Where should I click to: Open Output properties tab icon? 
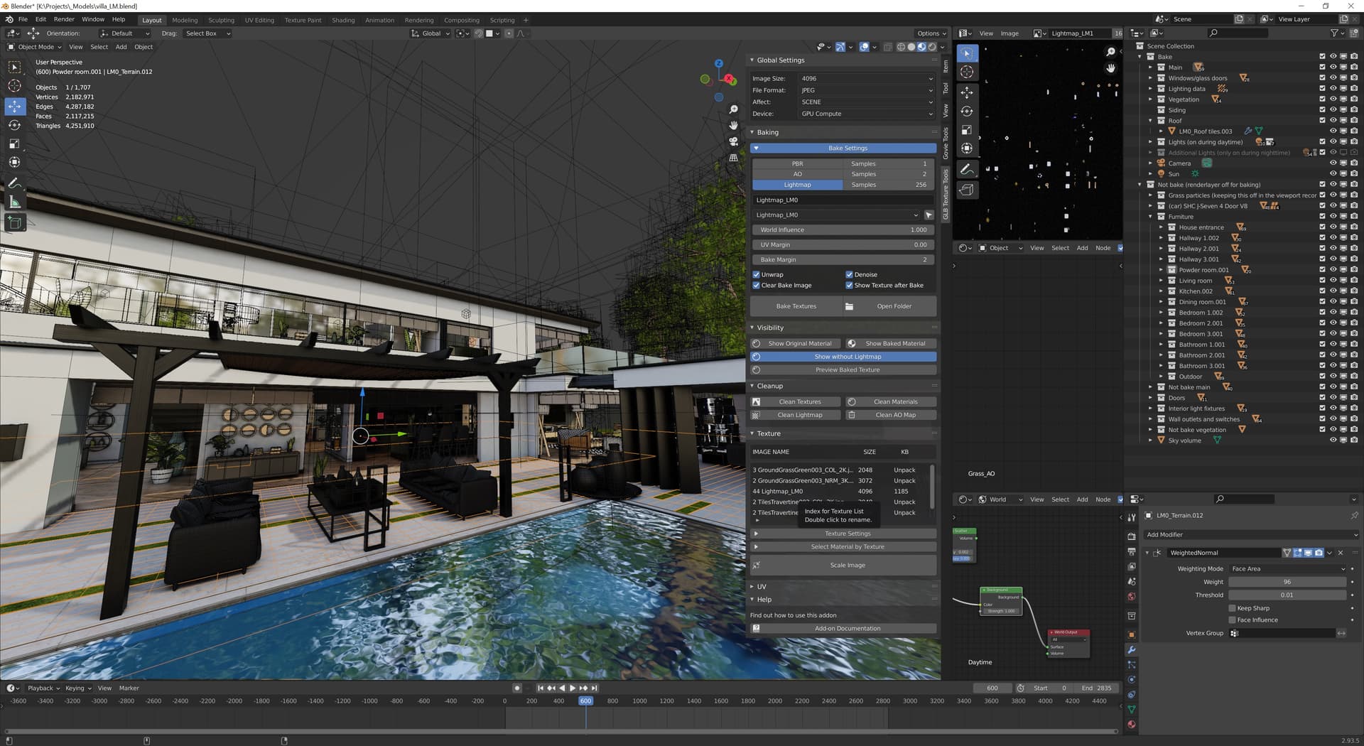click(x=1132, y=551)
